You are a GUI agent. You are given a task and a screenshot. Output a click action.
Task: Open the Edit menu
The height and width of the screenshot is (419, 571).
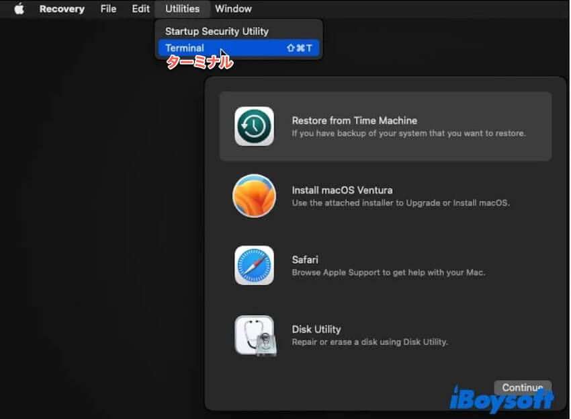(x=140, y=9)
